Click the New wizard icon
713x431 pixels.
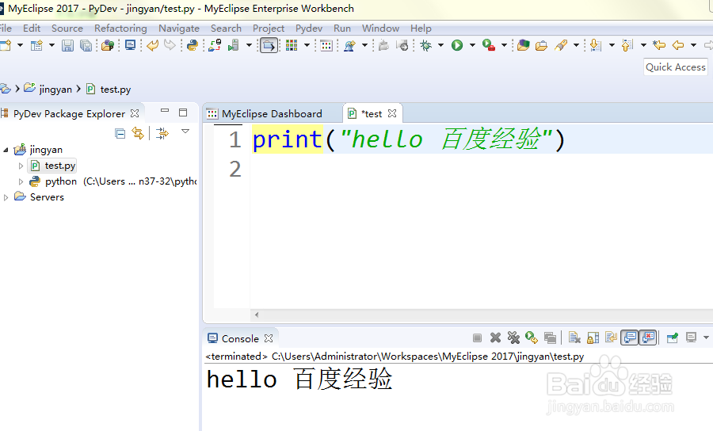pyautogui.click(x=6, y=45)
